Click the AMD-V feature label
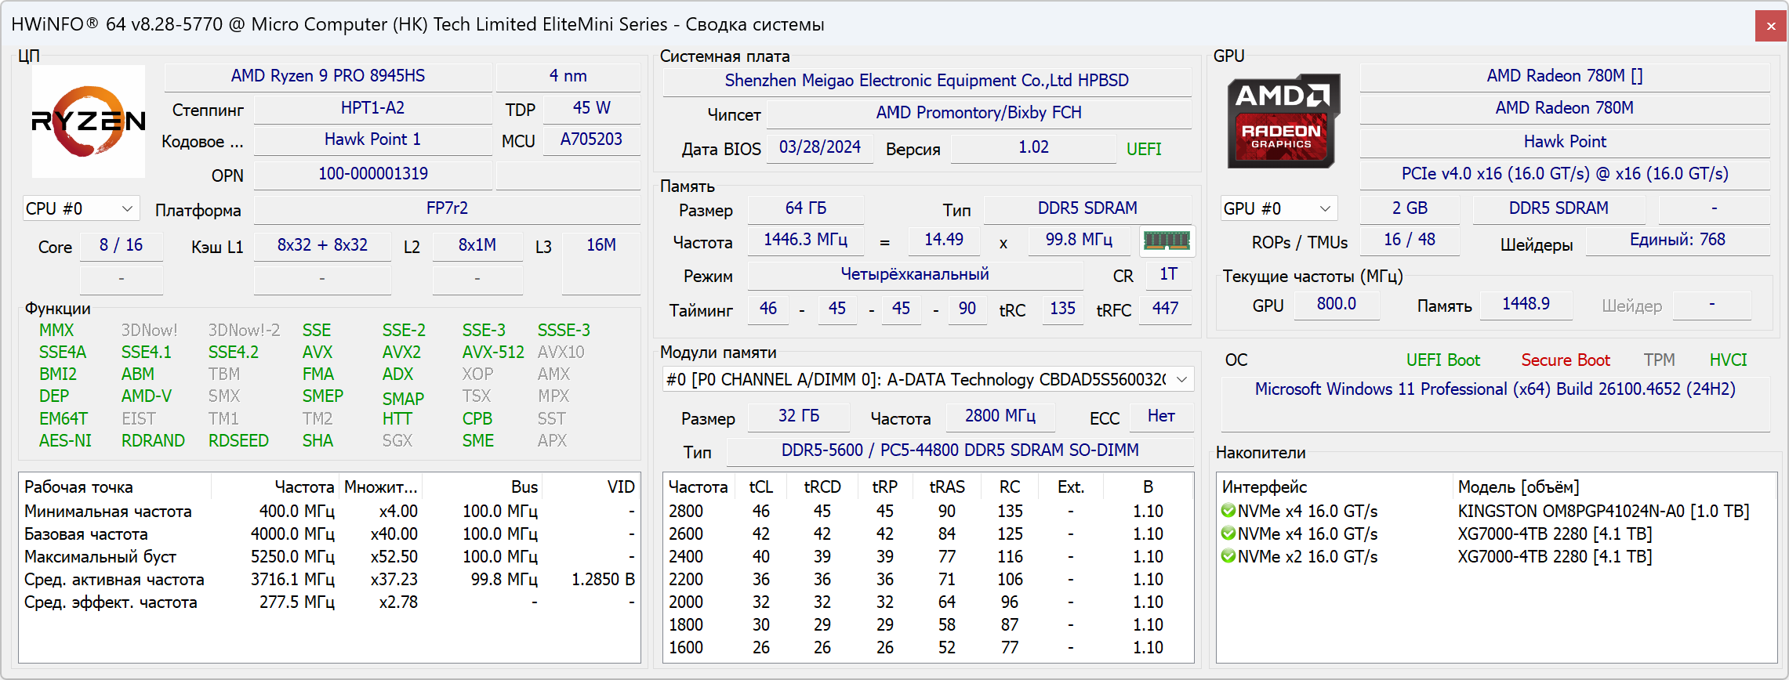The height and width of the screenshot is (680, 1789). [x=147, y=396]
